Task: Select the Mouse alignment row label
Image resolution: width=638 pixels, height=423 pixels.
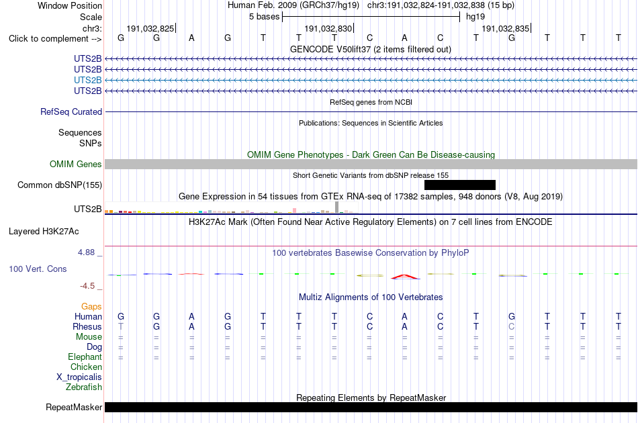Action: (89, 337)
